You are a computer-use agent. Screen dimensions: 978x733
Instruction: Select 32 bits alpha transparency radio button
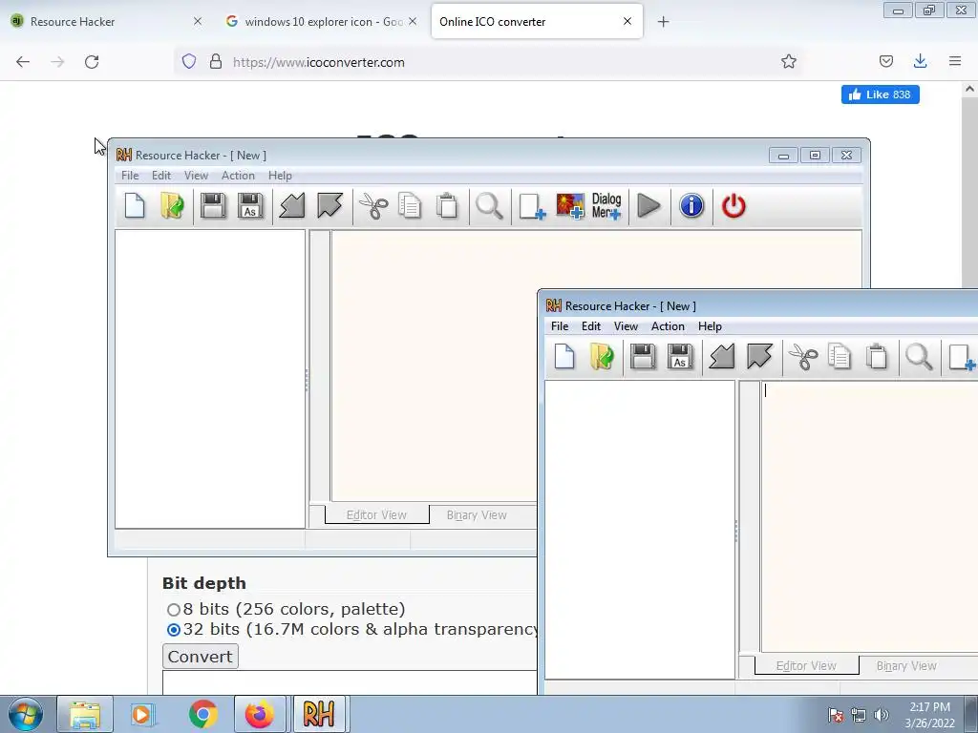[174, 630]
